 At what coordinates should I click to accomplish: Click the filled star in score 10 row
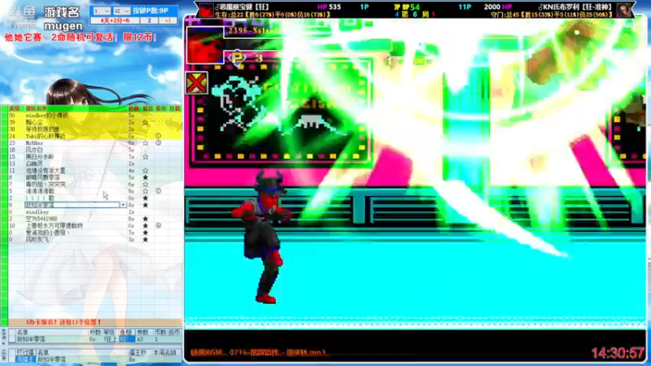tap(146, 226)
